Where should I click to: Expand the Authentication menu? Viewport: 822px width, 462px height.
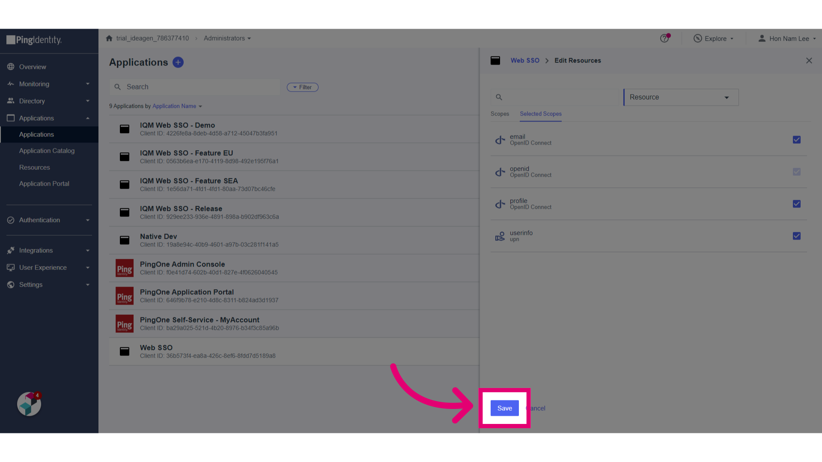[x=49, y=220]
